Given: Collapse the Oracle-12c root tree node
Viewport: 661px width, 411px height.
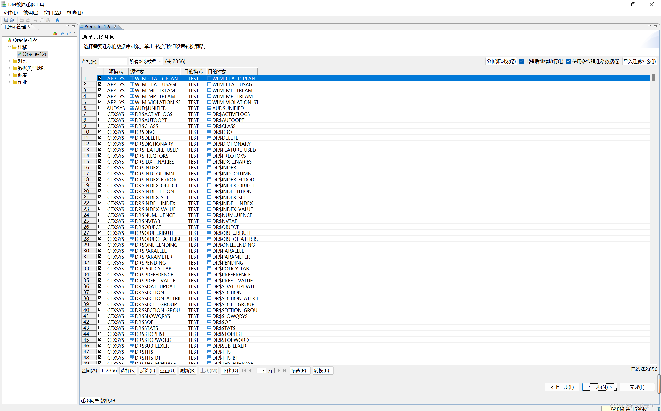Looking at the screenshot, I should coord(5,40).
